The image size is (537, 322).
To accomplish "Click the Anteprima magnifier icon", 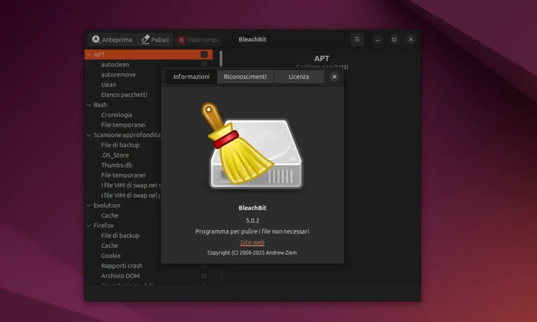I will coord(96,39).
